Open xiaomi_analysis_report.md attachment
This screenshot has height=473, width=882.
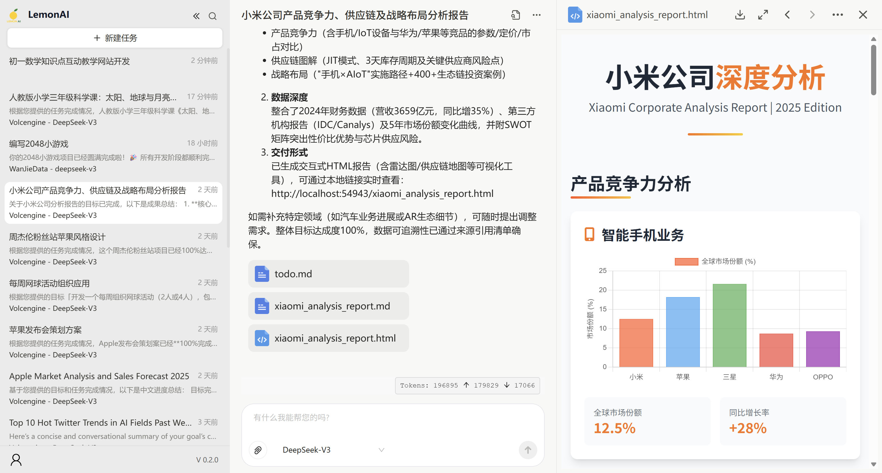(328, 306)
